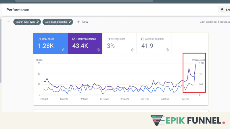Uncheck the Total clicks checkbox
This screenshot has width=230, height=129.
pyautogui.click(x=39, y=39)
